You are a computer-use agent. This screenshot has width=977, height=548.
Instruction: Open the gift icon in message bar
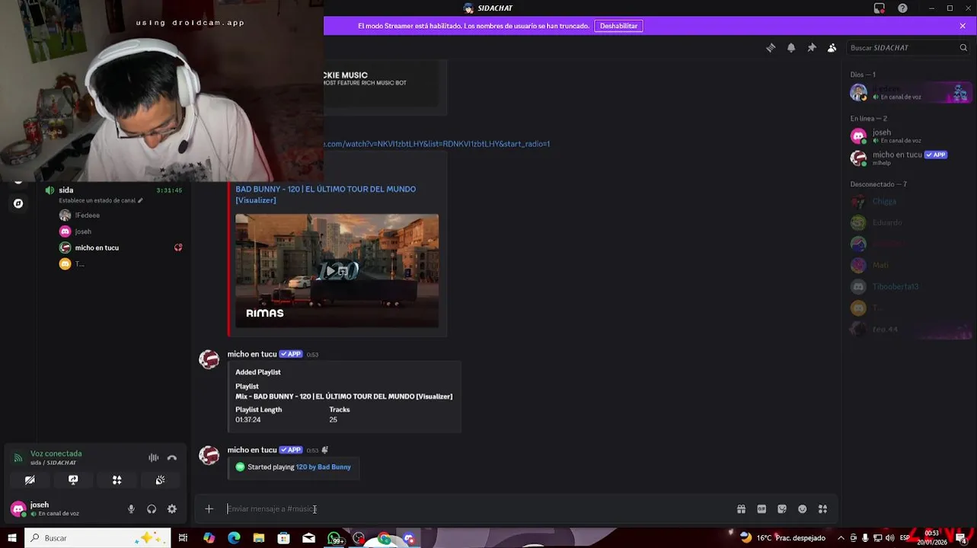pos(741,509)
